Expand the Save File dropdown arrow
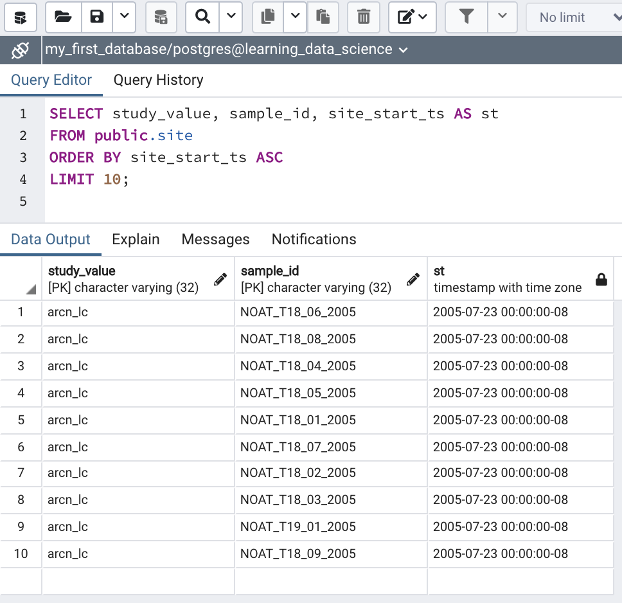Viewport: 622px width, 603px height. 125,17
